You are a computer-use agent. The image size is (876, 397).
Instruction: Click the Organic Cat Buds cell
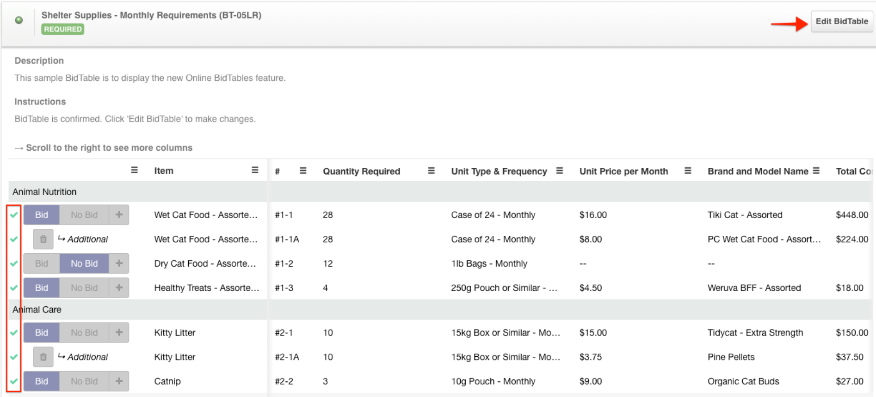[x=743, y=381]
